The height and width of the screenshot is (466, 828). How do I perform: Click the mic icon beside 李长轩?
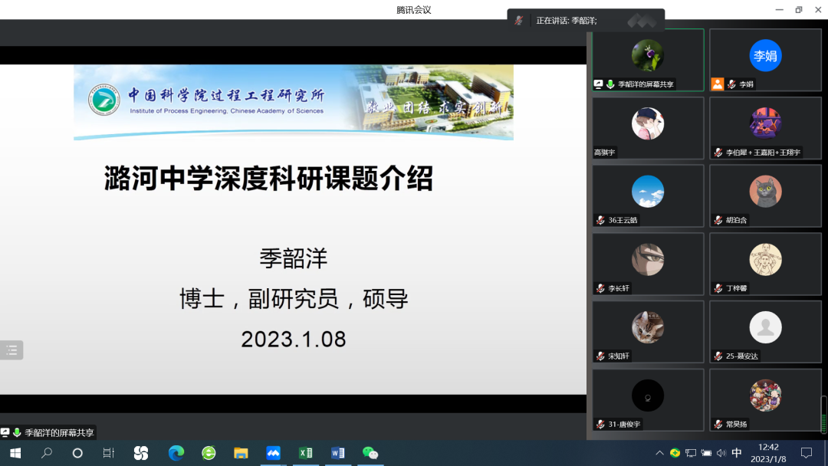(600, 288)
